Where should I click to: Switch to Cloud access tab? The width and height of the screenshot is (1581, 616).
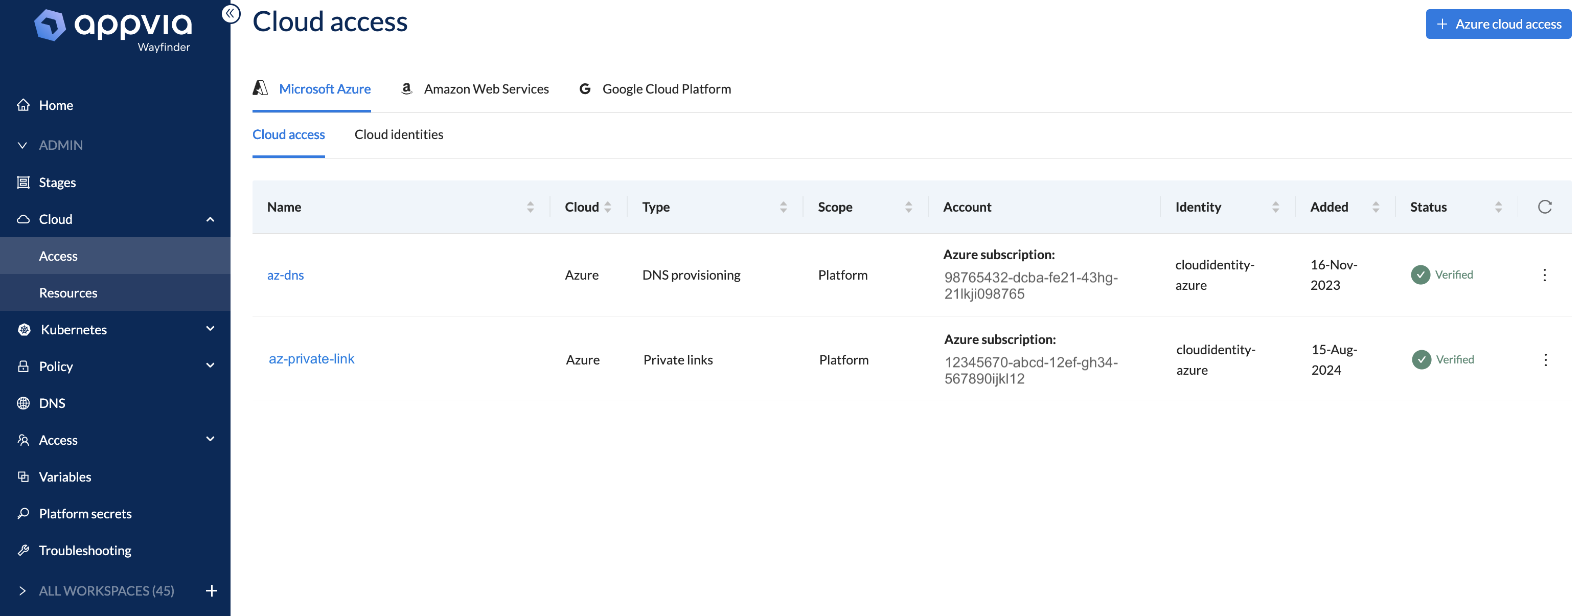click(x=289, y=133)
